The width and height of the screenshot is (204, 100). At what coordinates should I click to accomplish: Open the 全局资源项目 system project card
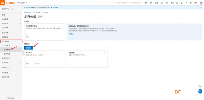(x=45, y=32)
